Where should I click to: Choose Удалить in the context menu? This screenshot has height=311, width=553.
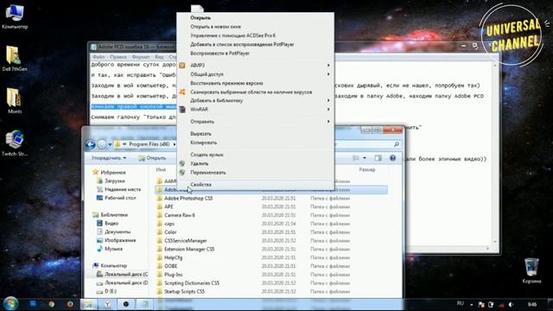pos(256,163)
